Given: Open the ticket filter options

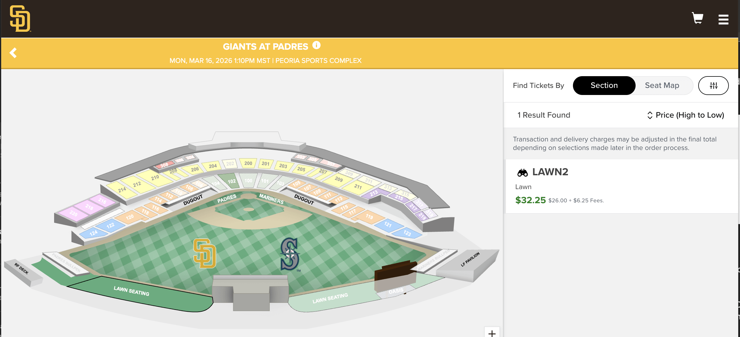Looking at the screenshot, I should click(713, 86).
